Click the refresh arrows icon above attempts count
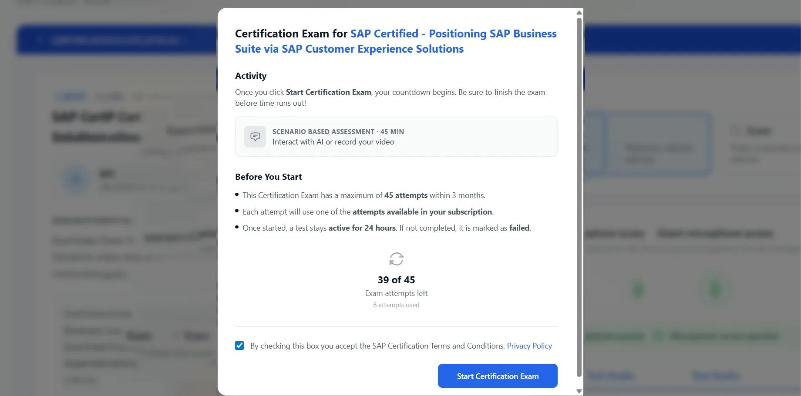The height and width of the screenshot is (396, 801). coord(396,259)
